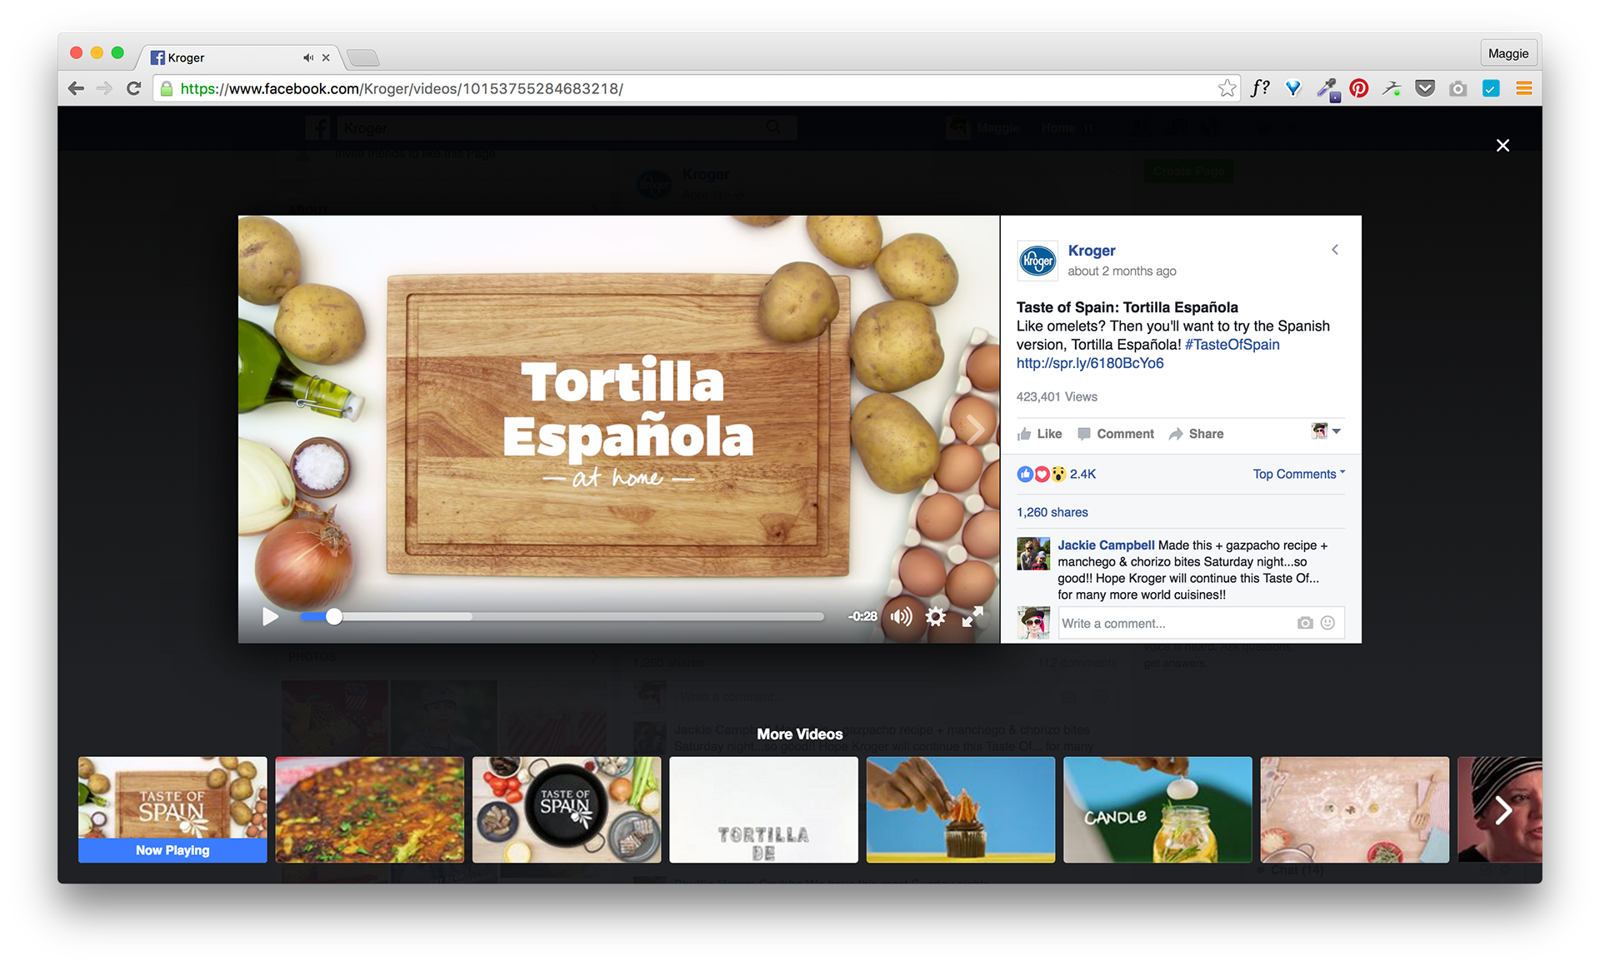Image resolution: width=1600 pixels, height=966 pixels.
Task: Open the f? font finder extension
Action: [1261, 88]
